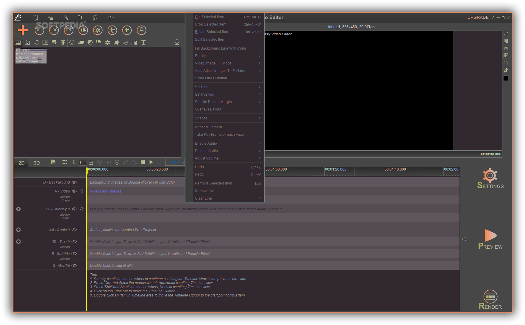Click the black color swatch on right sidebar
The image size is (525, 325).
coord(506,78)
